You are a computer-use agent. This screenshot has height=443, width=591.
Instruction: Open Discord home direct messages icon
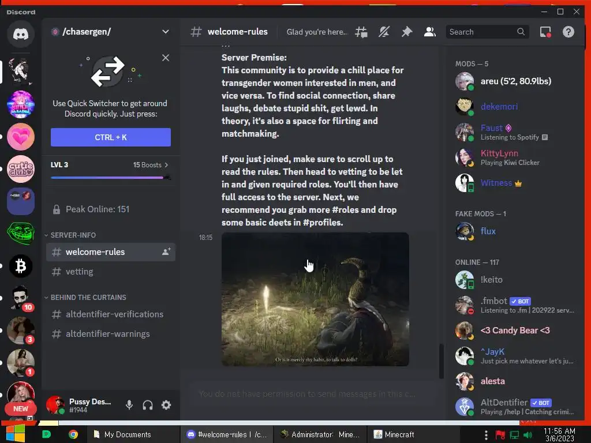point(21,34)
